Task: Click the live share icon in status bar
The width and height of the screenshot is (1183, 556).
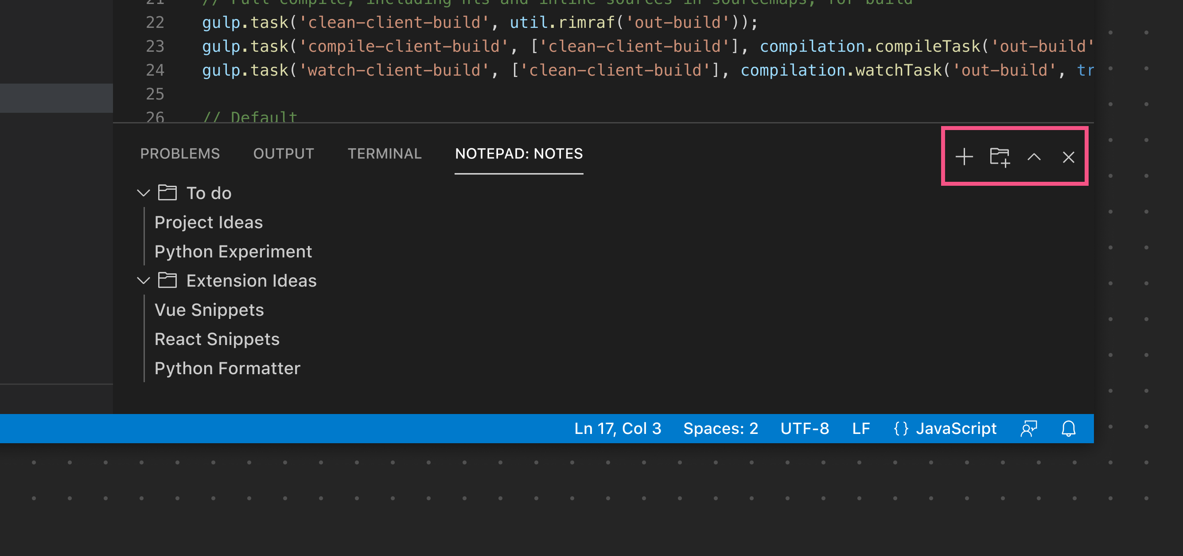Action: tap(1028, 428)
